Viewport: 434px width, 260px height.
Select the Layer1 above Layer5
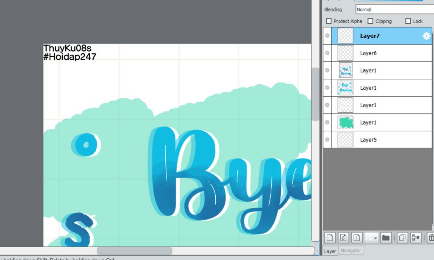click(x=378, y=122)
